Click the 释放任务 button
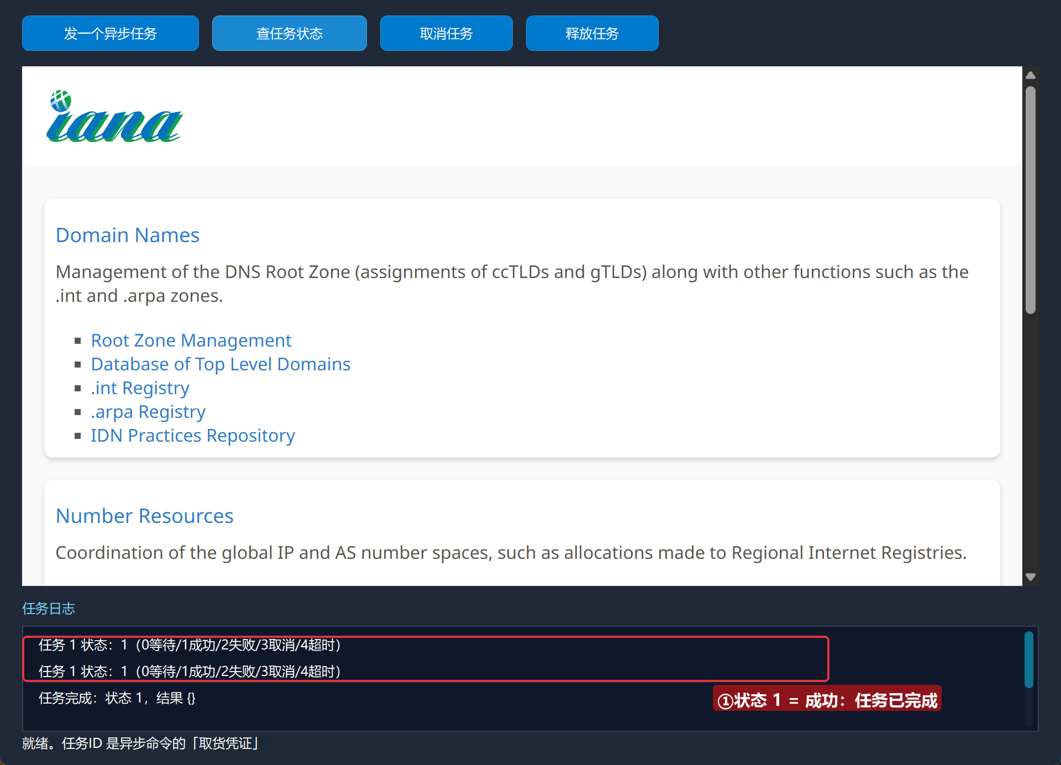The height and width of the screenshot is (765, 1061). point(592,33)
